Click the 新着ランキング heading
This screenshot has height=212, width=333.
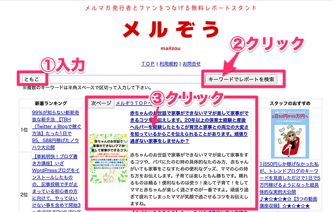click(x=51, y=103)
